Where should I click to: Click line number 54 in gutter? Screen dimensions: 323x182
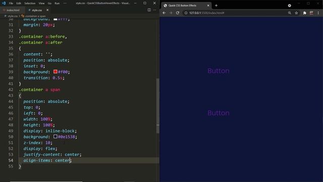(x=11, y=160)
